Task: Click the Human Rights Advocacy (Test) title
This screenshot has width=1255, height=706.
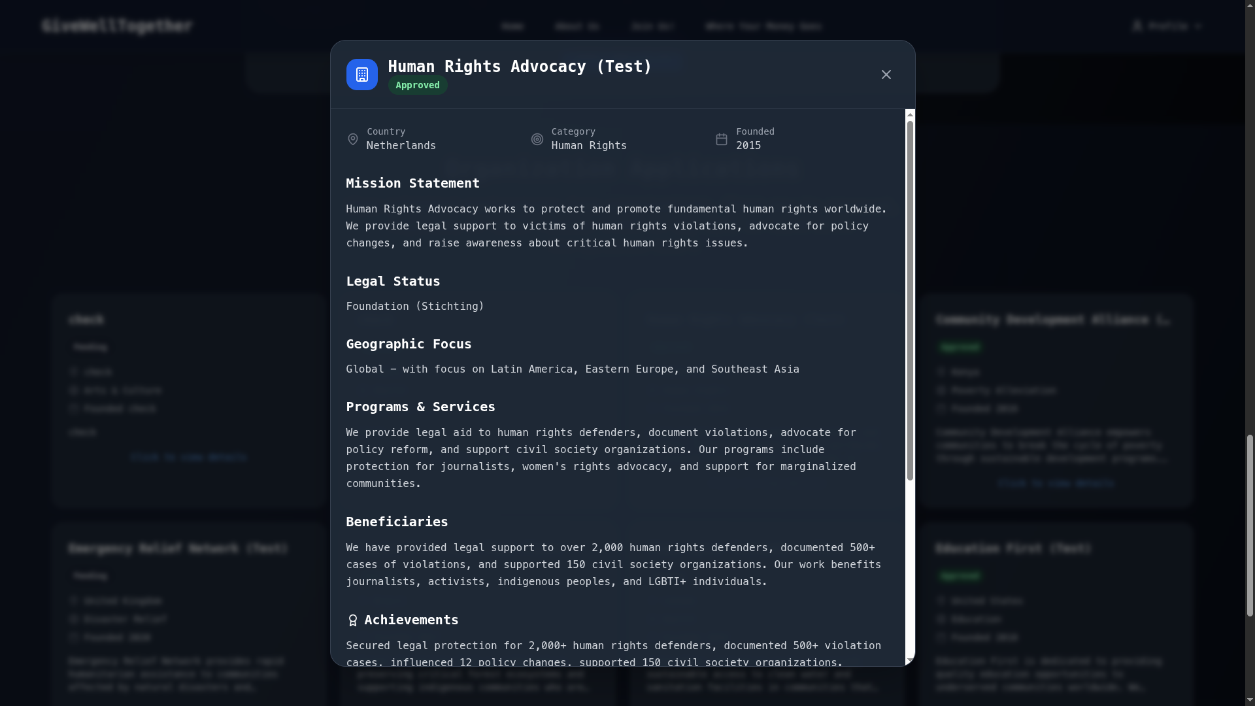Action: pos(519,67)
